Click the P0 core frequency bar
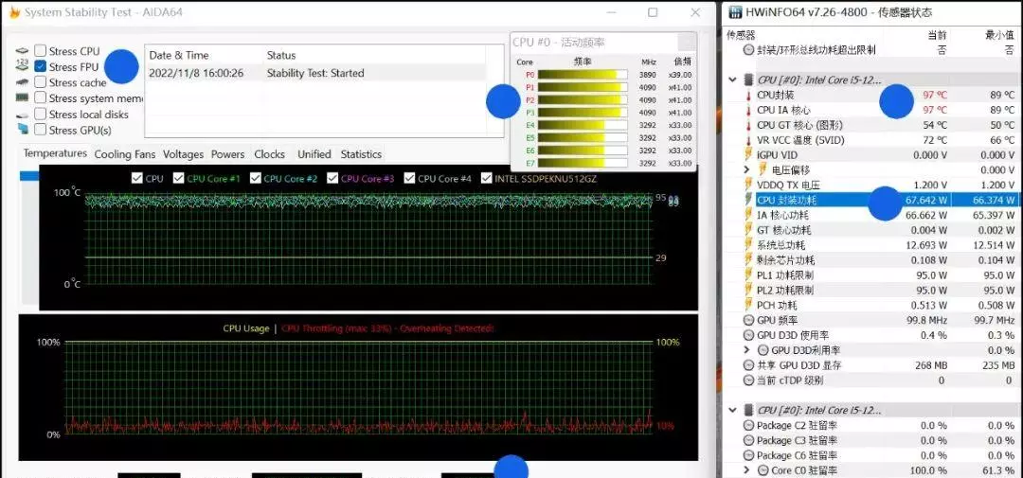The width and height of the screenshot is (1023, 478). (x=582, y=75)
